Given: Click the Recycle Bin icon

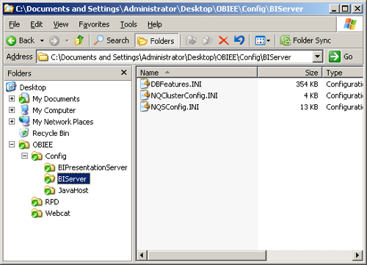Looking at the screenshot, I should 24,133.
